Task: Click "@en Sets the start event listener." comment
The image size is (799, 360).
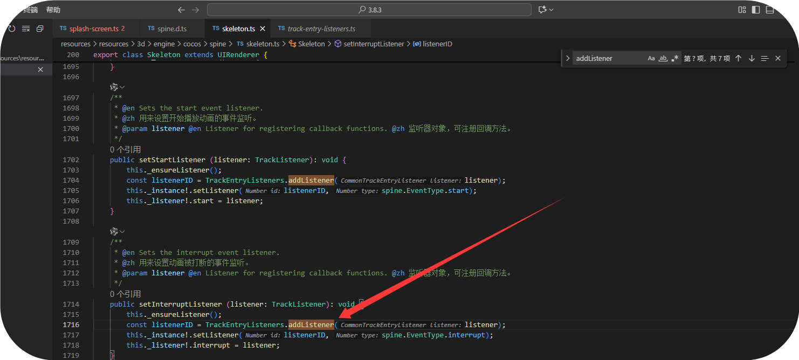Action: tap(192, 108)
